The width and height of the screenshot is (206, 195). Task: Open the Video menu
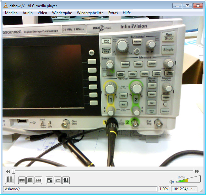click(42, 13)
